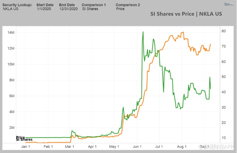The width and height of the screenshot is (237, 153).
Task: Click the Jul 1 date axis label
Action: [159, 146]
